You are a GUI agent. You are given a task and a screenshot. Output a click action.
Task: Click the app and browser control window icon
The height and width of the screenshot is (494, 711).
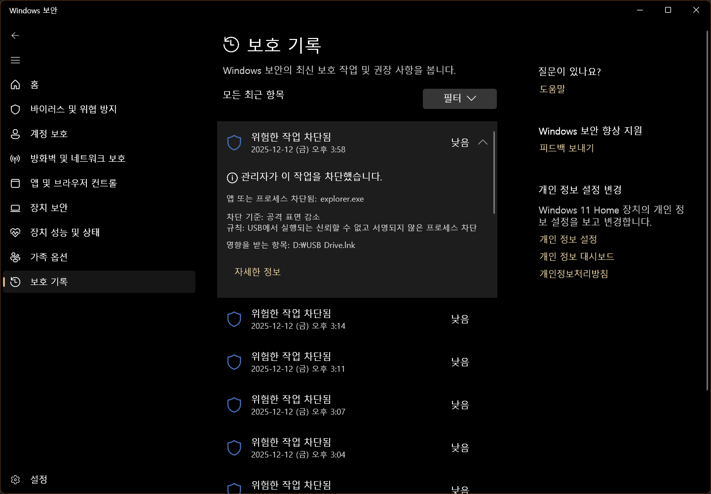point(15,183)
